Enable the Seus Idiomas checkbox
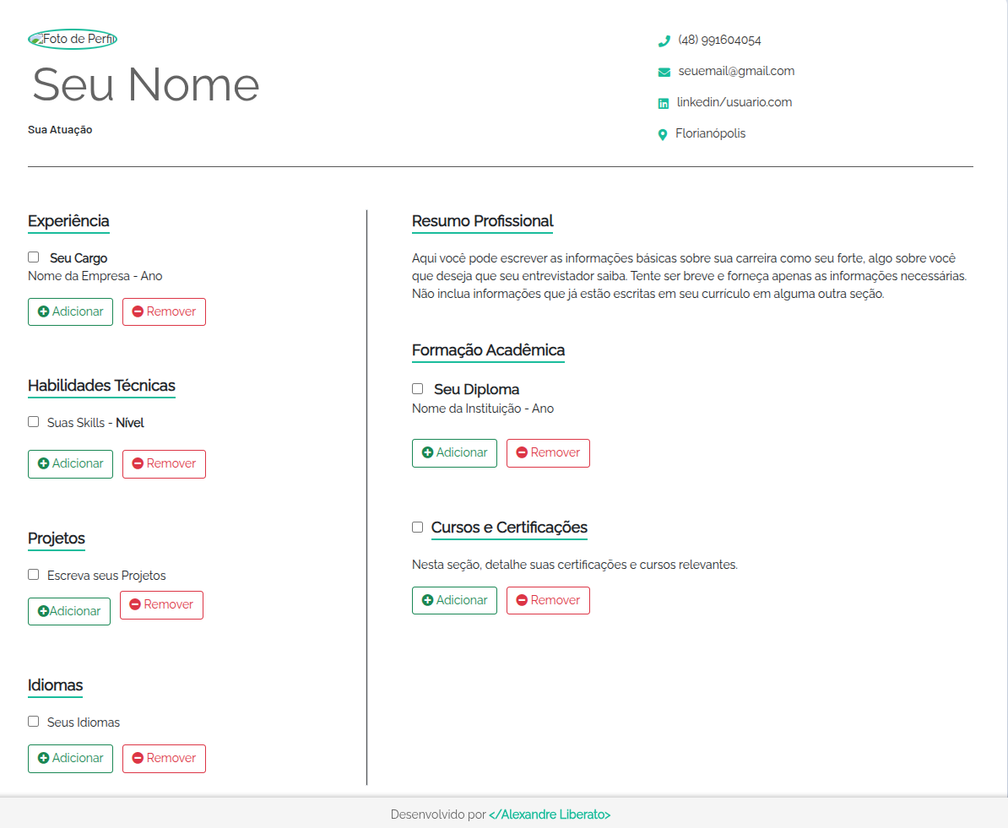This screenshot has width=1008, height=828. pyautogui.click(x=34, y=722)
